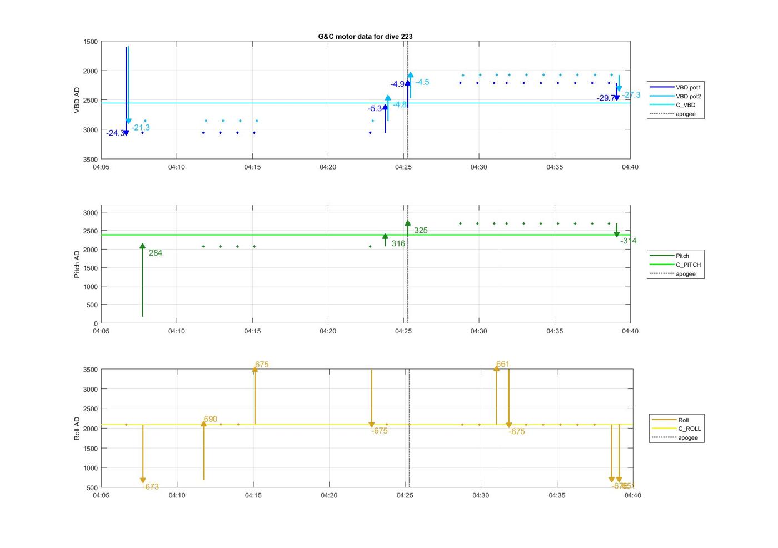778x548 pixels.
Task: Click the "Pitch AD" y-axis label
Action: 77,264
